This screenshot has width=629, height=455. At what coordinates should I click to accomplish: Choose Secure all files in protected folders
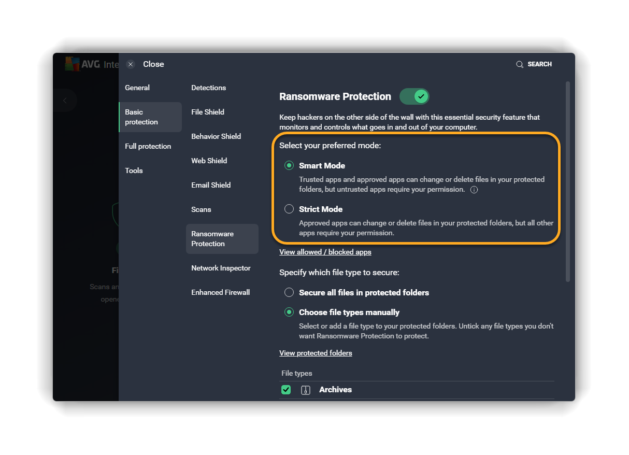289,293
